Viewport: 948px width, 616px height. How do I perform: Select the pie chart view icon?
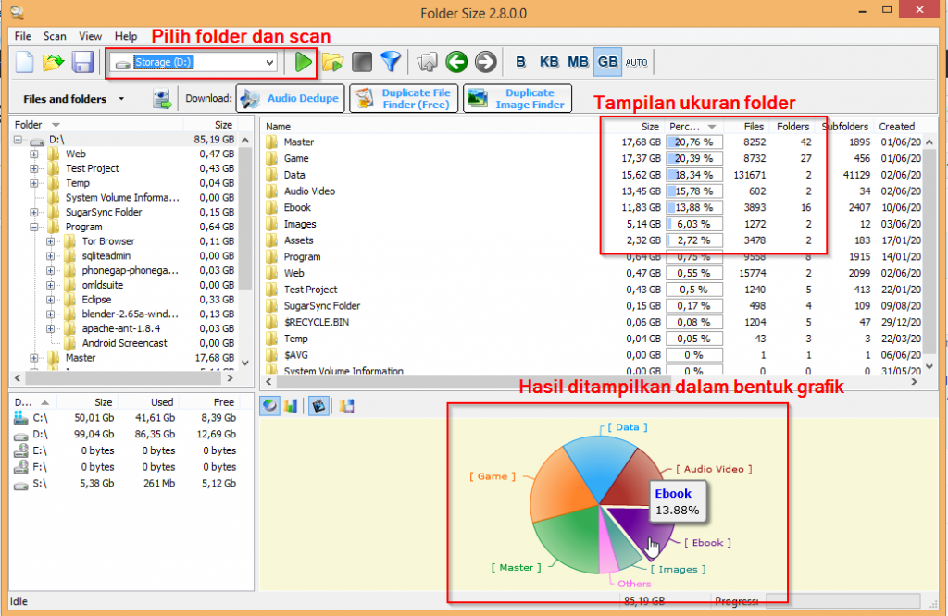coord(269,405)
